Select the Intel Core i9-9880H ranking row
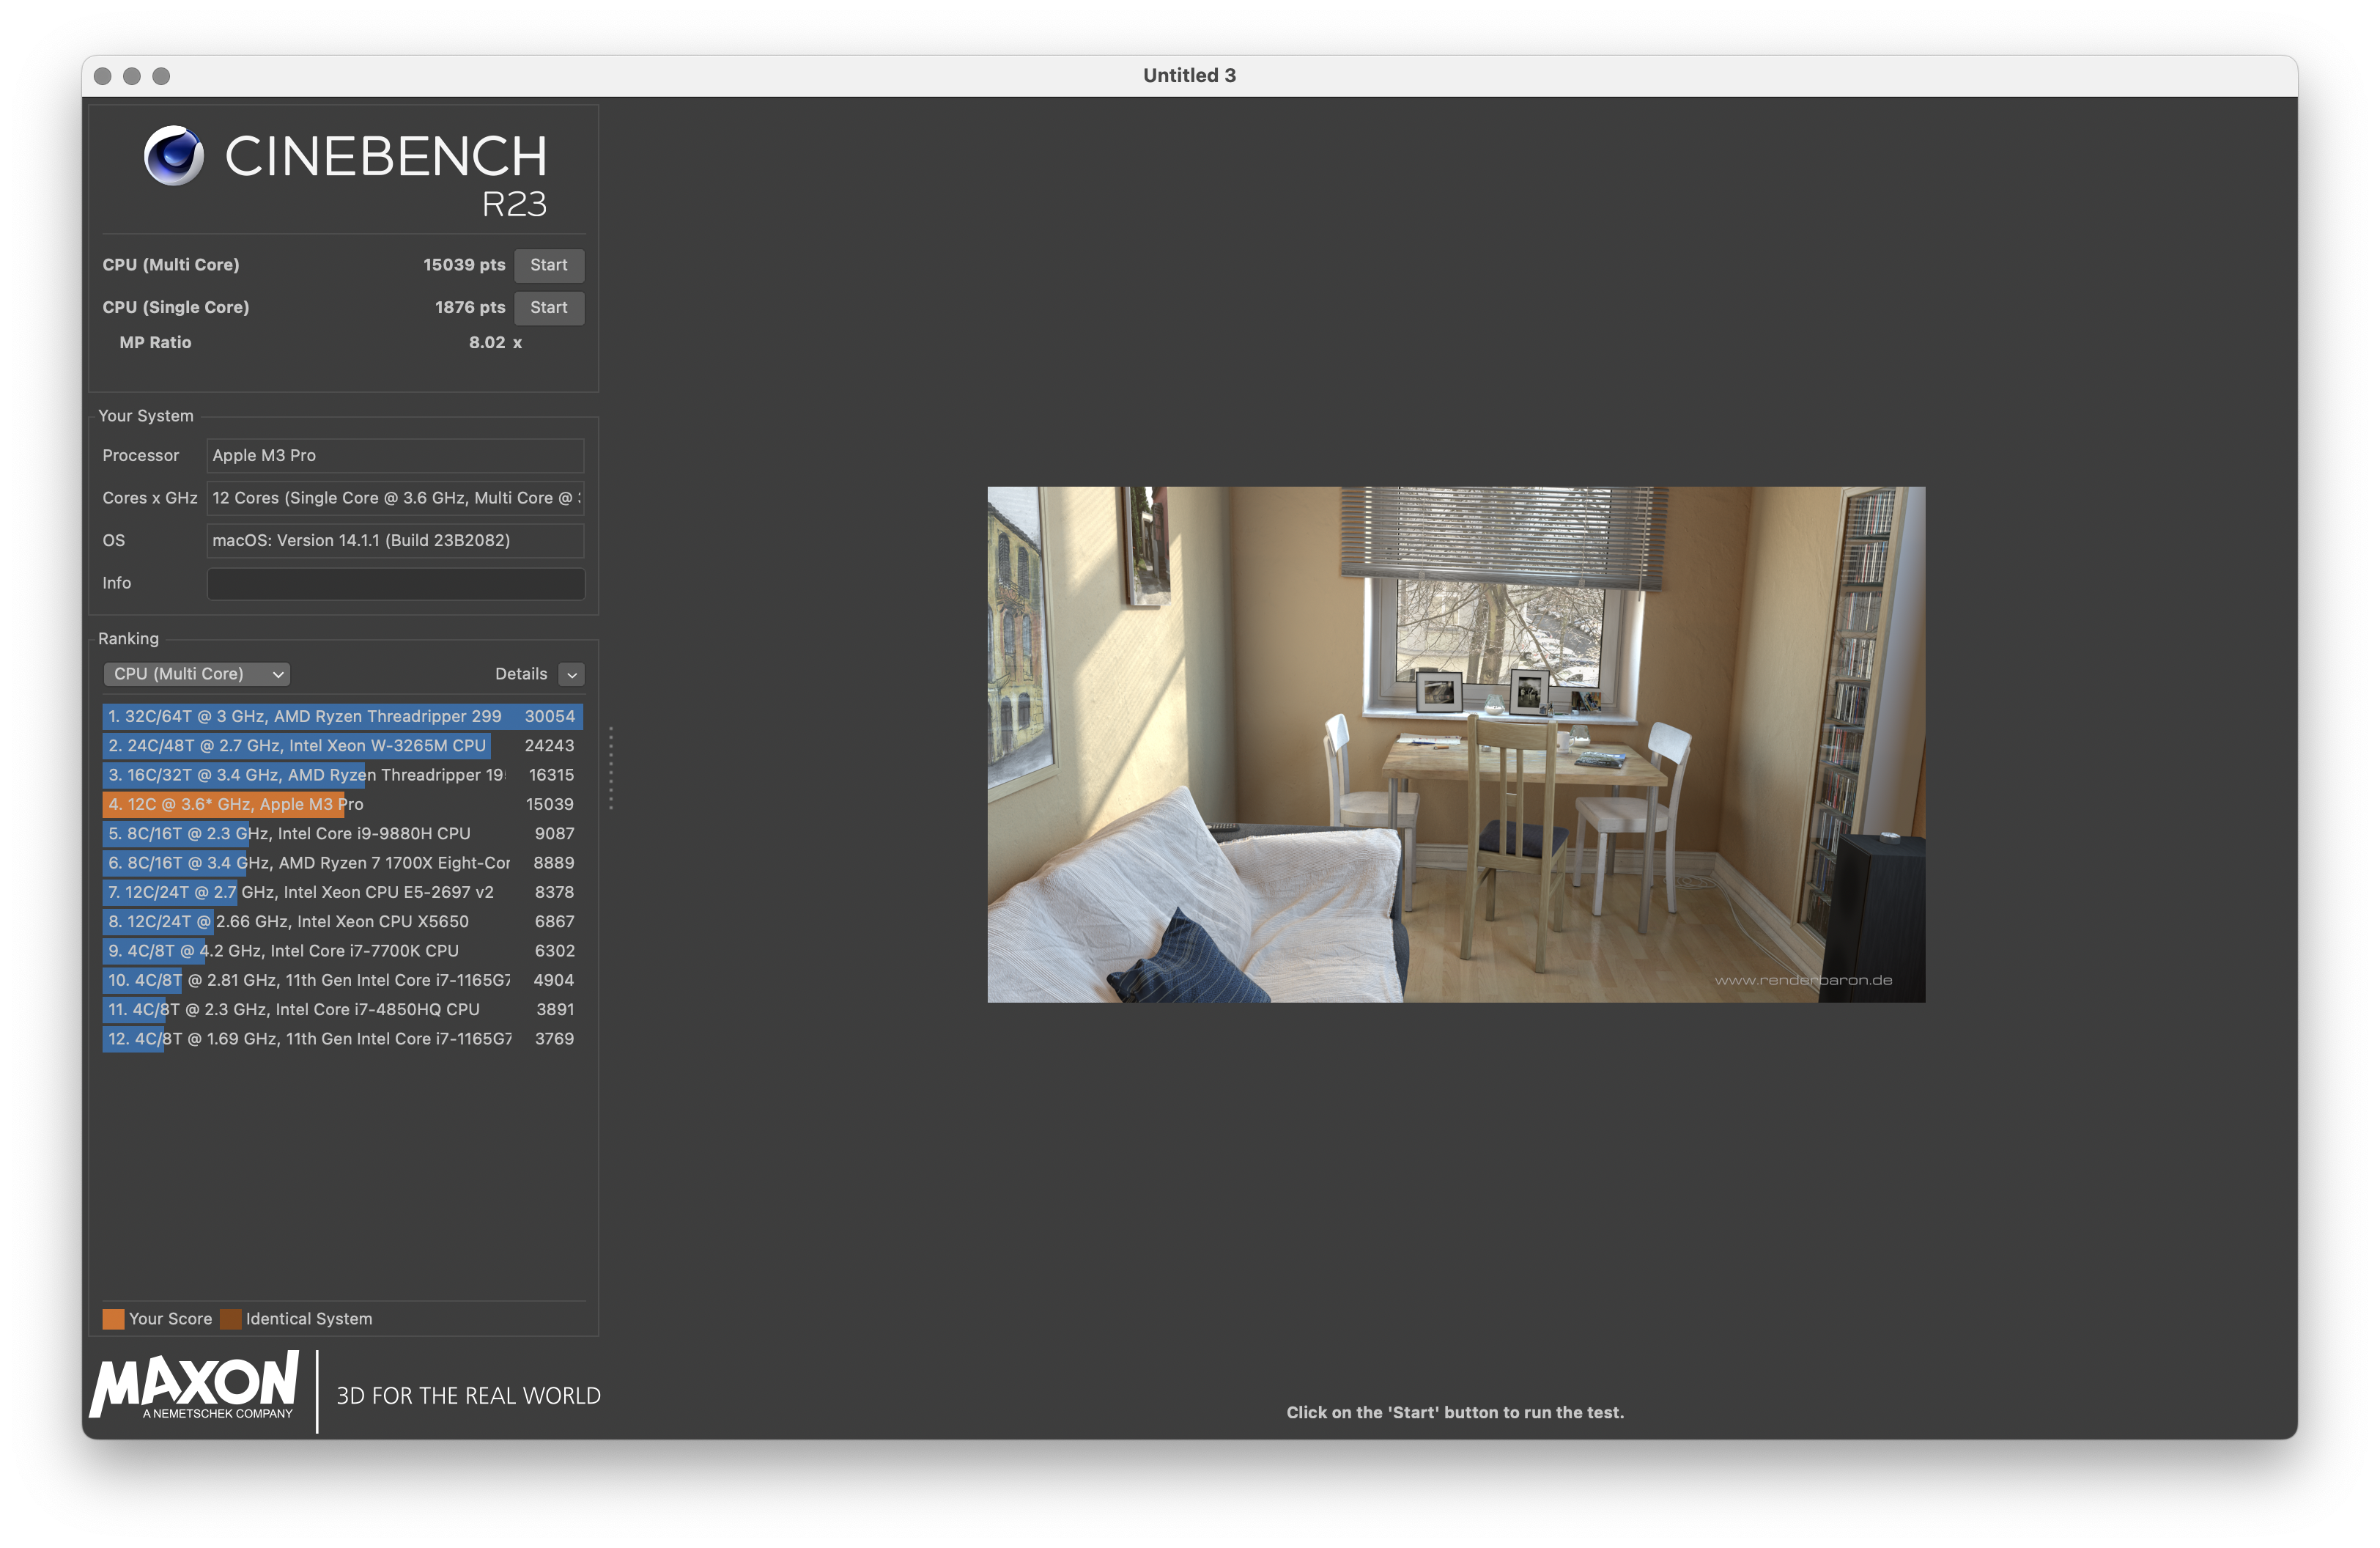This screenshot has height=1548, width=2380. point(340,834)
